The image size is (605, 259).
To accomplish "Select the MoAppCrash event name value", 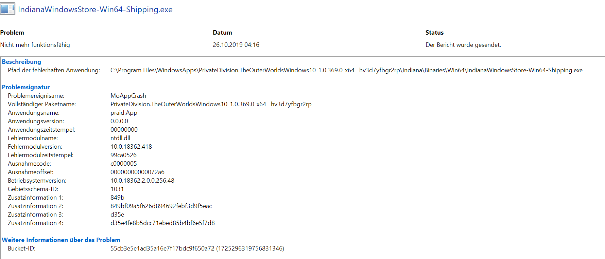I will coord(128,96).
